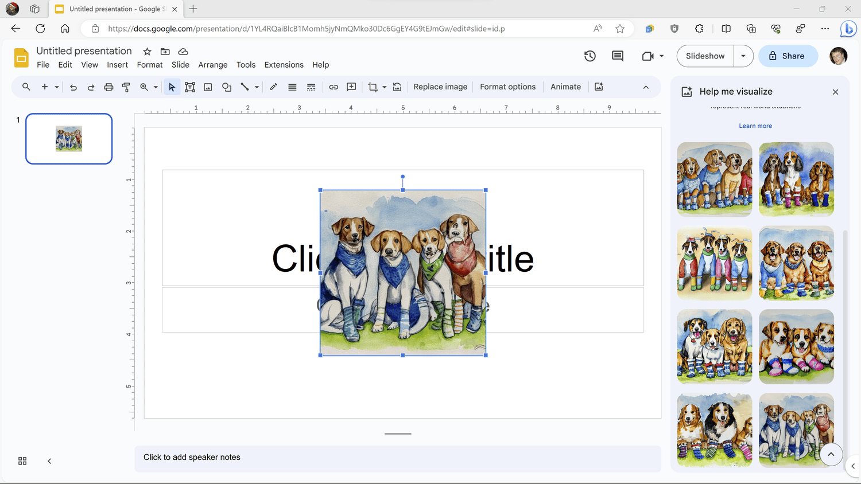Star the Untitled presentation

[x=148, y=52]
